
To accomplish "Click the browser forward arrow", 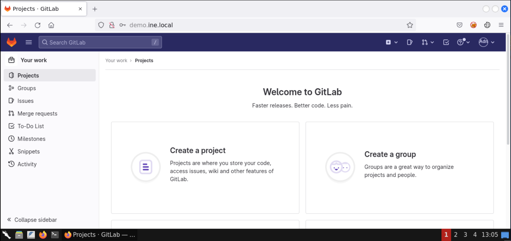I will coord(24,25).
